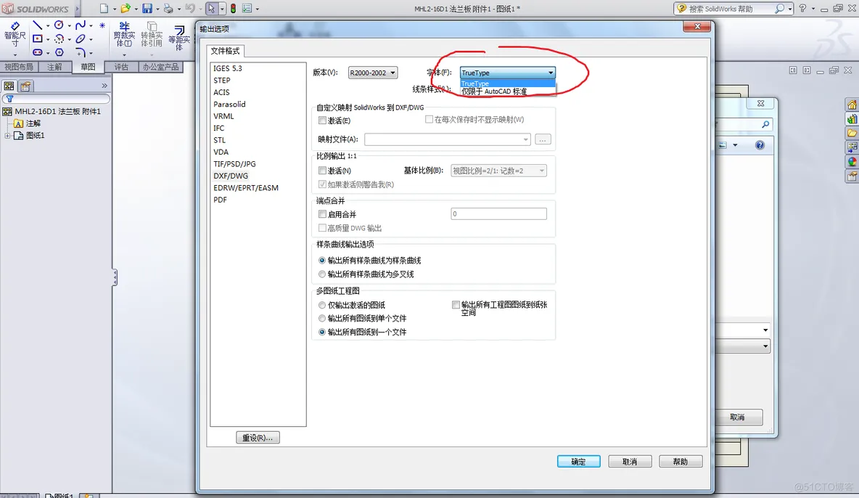The height and width of the screenshot is (498, 859).
Task: Click the Save floppy disk icon
Action: click(147, 8)
